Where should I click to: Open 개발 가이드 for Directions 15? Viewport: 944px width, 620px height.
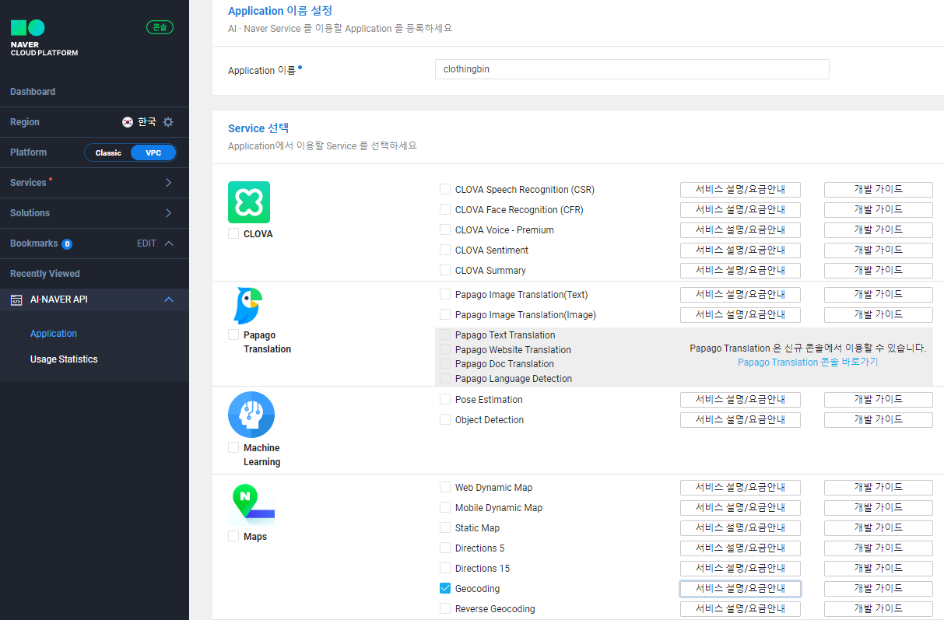(878, 568)
